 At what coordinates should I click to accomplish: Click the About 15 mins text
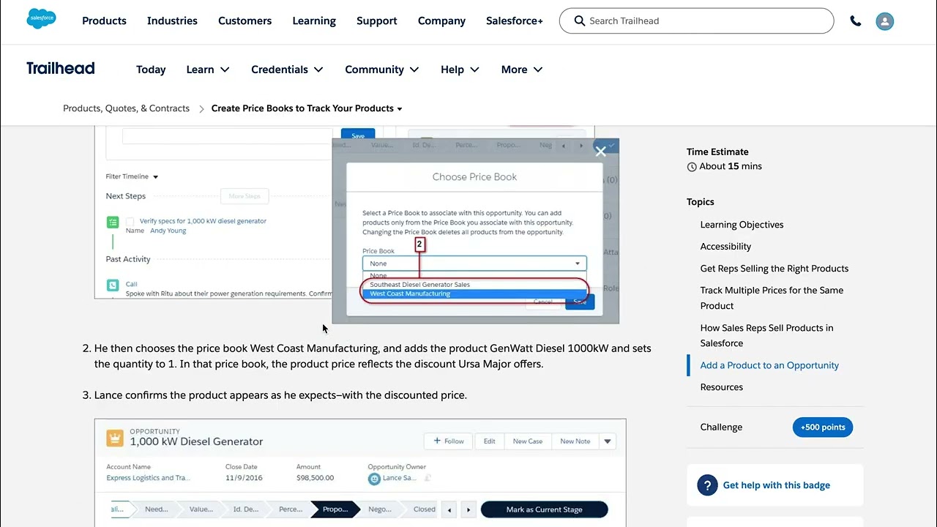click(x=731, y=167)
